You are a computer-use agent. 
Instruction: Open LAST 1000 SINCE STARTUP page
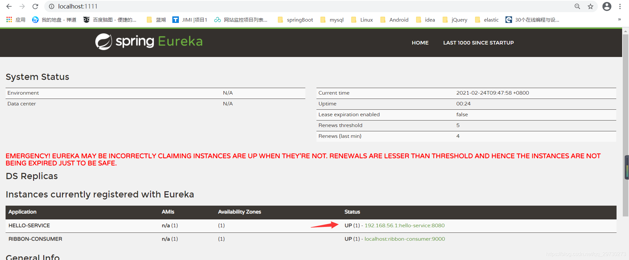coord(478,43)
